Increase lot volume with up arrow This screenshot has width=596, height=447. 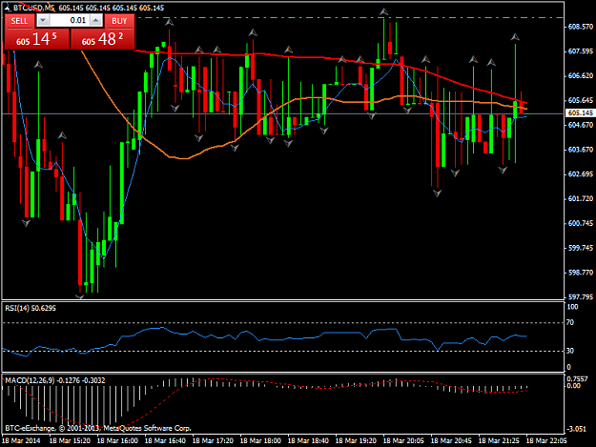coord(96,21)
